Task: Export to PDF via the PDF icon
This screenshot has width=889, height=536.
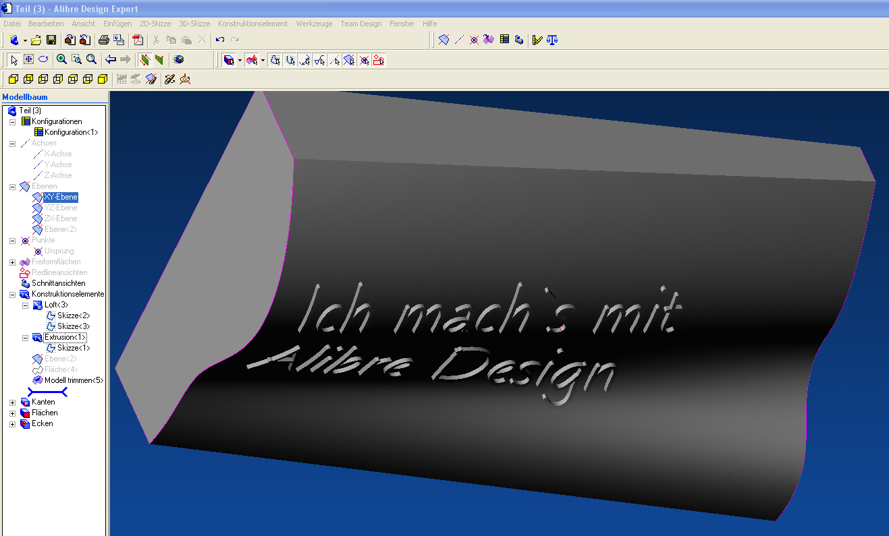Action: tap(138, 40)
